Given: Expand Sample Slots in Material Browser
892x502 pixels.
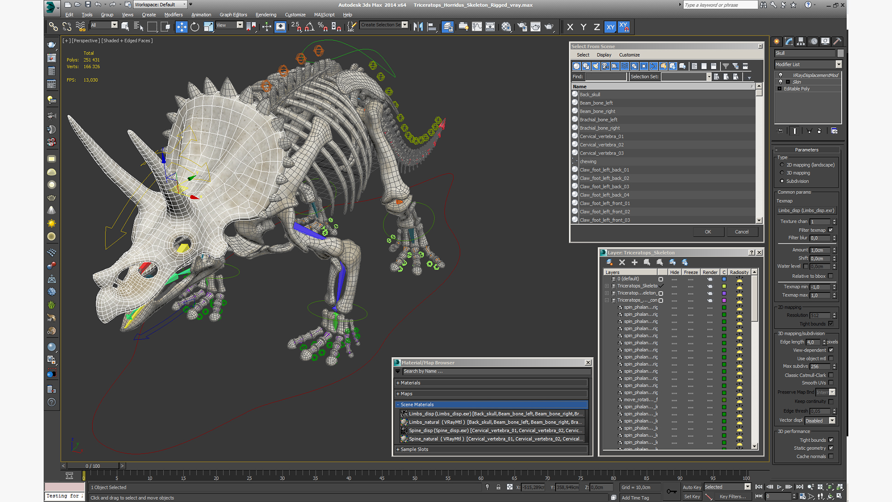Looking at the screenshot, I should click(x=492, y=449).
